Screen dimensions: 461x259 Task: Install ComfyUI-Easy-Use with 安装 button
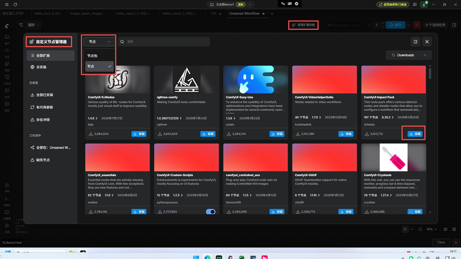click(x=277, y=134)
